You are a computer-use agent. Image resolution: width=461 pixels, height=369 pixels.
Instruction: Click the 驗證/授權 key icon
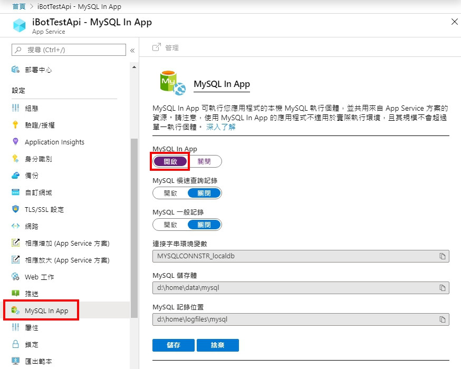(x=15, y=125)
